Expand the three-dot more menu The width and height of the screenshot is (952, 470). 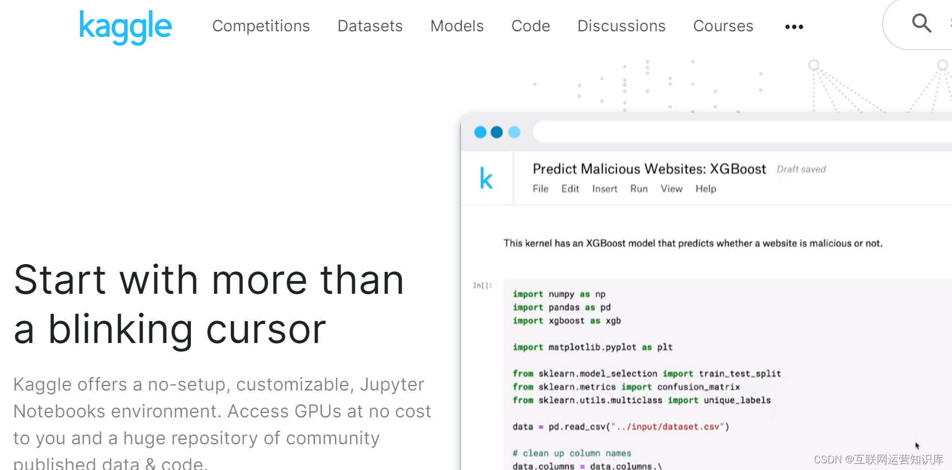(x=794, y=27)
